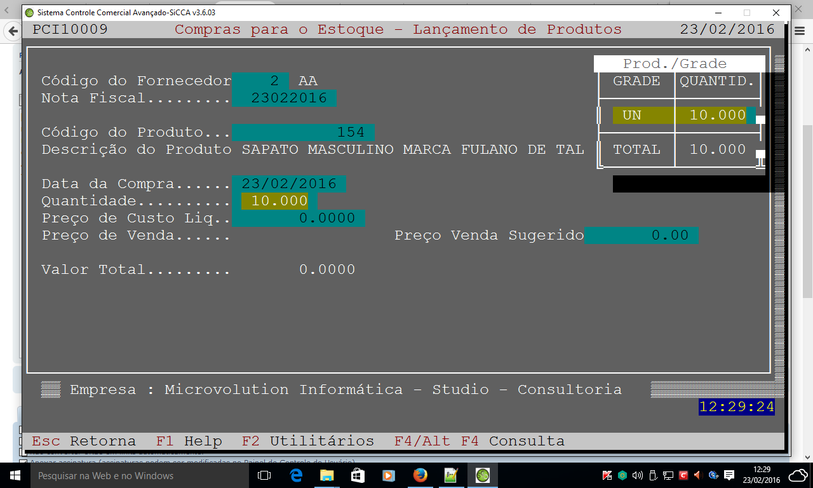Click the Windows search box on the taskbar
Image resolution: width=813 pixels, height=488 pixels.
pyautogui.click(x=140, y=475)
